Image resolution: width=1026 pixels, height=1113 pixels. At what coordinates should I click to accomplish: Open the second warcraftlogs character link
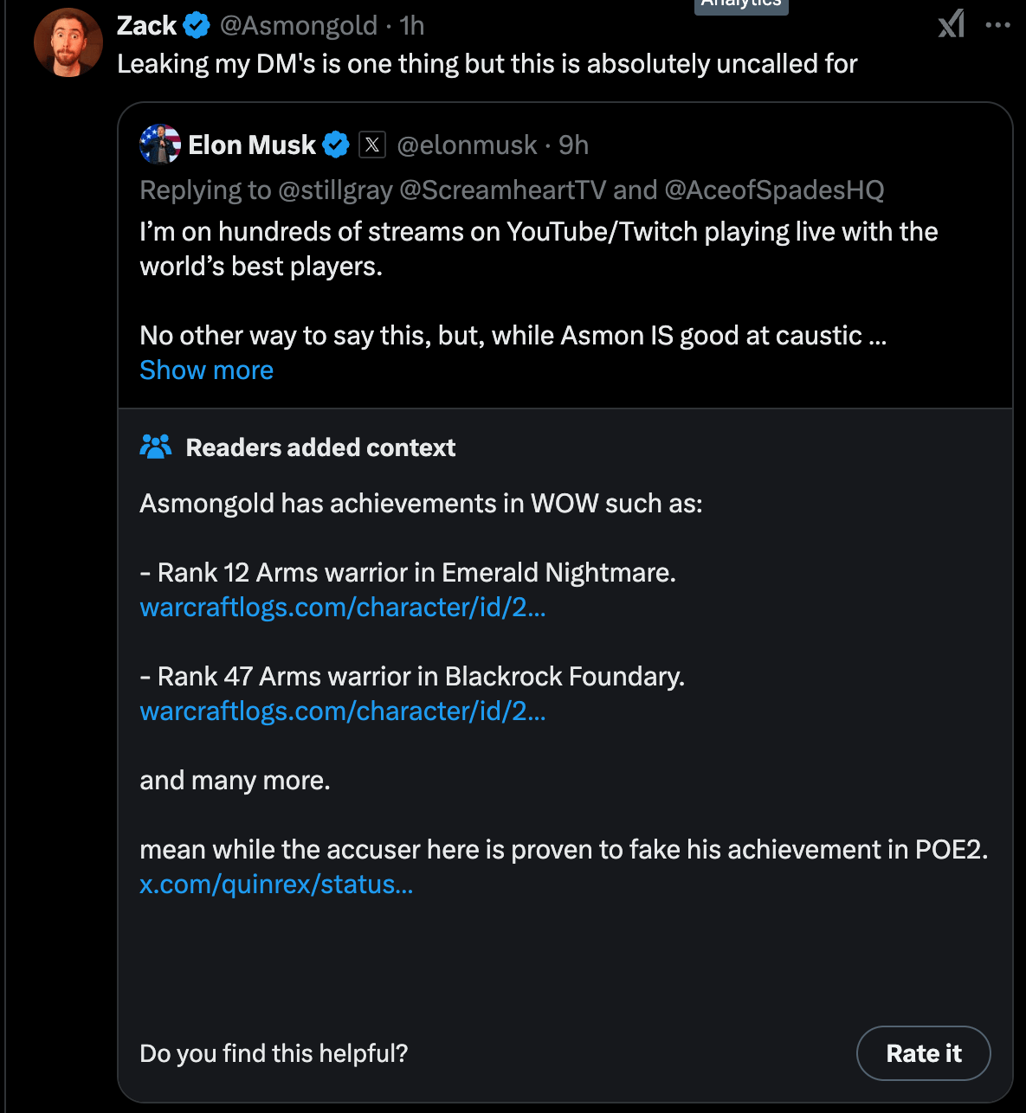click(342, 711)
